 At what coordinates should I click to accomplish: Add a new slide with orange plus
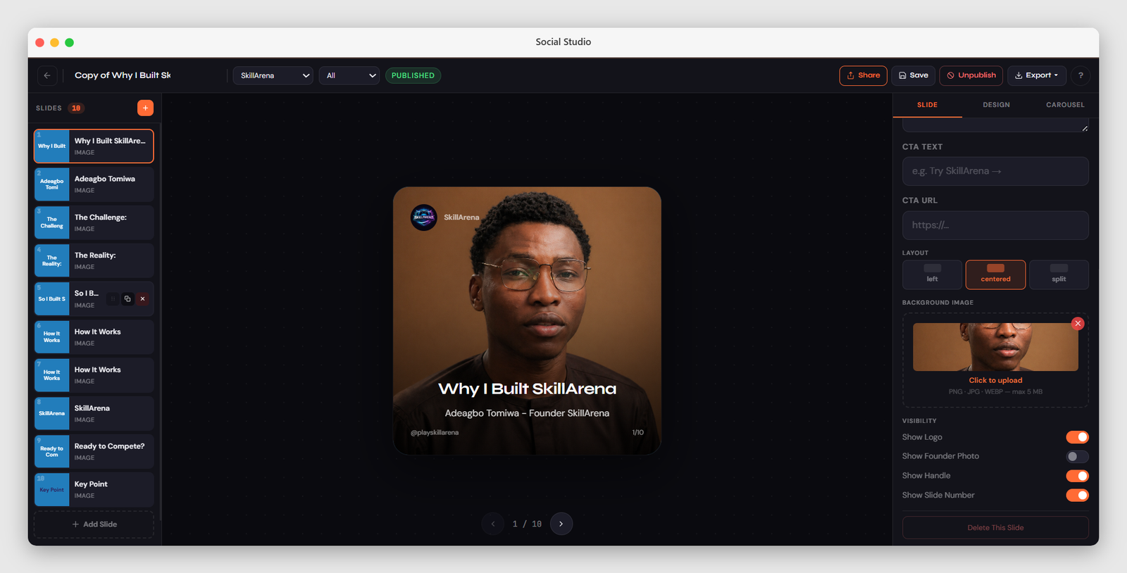(x=145, y=108)
